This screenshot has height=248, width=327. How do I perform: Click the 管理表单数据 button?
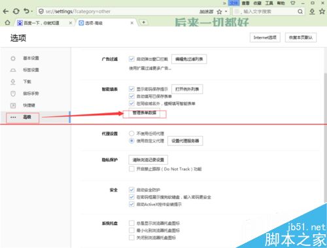[145, 113]
